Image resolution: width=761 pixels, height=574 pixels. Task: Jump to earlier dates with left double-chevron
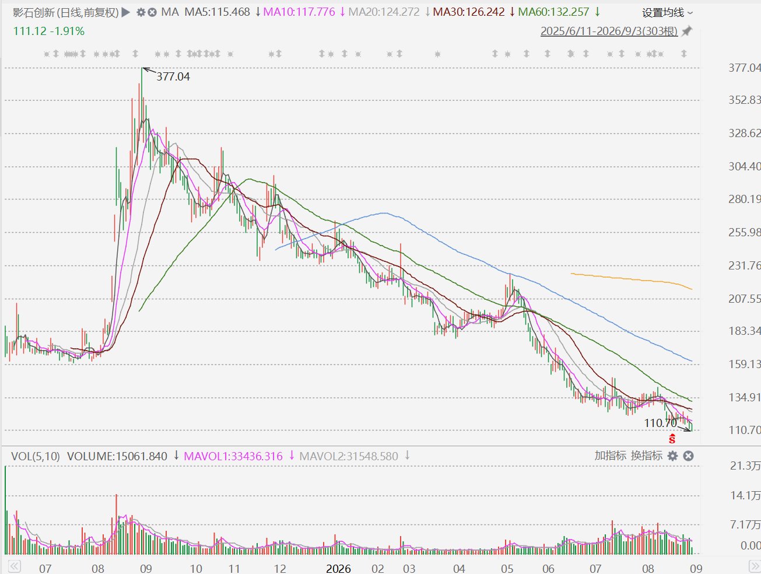14,566
